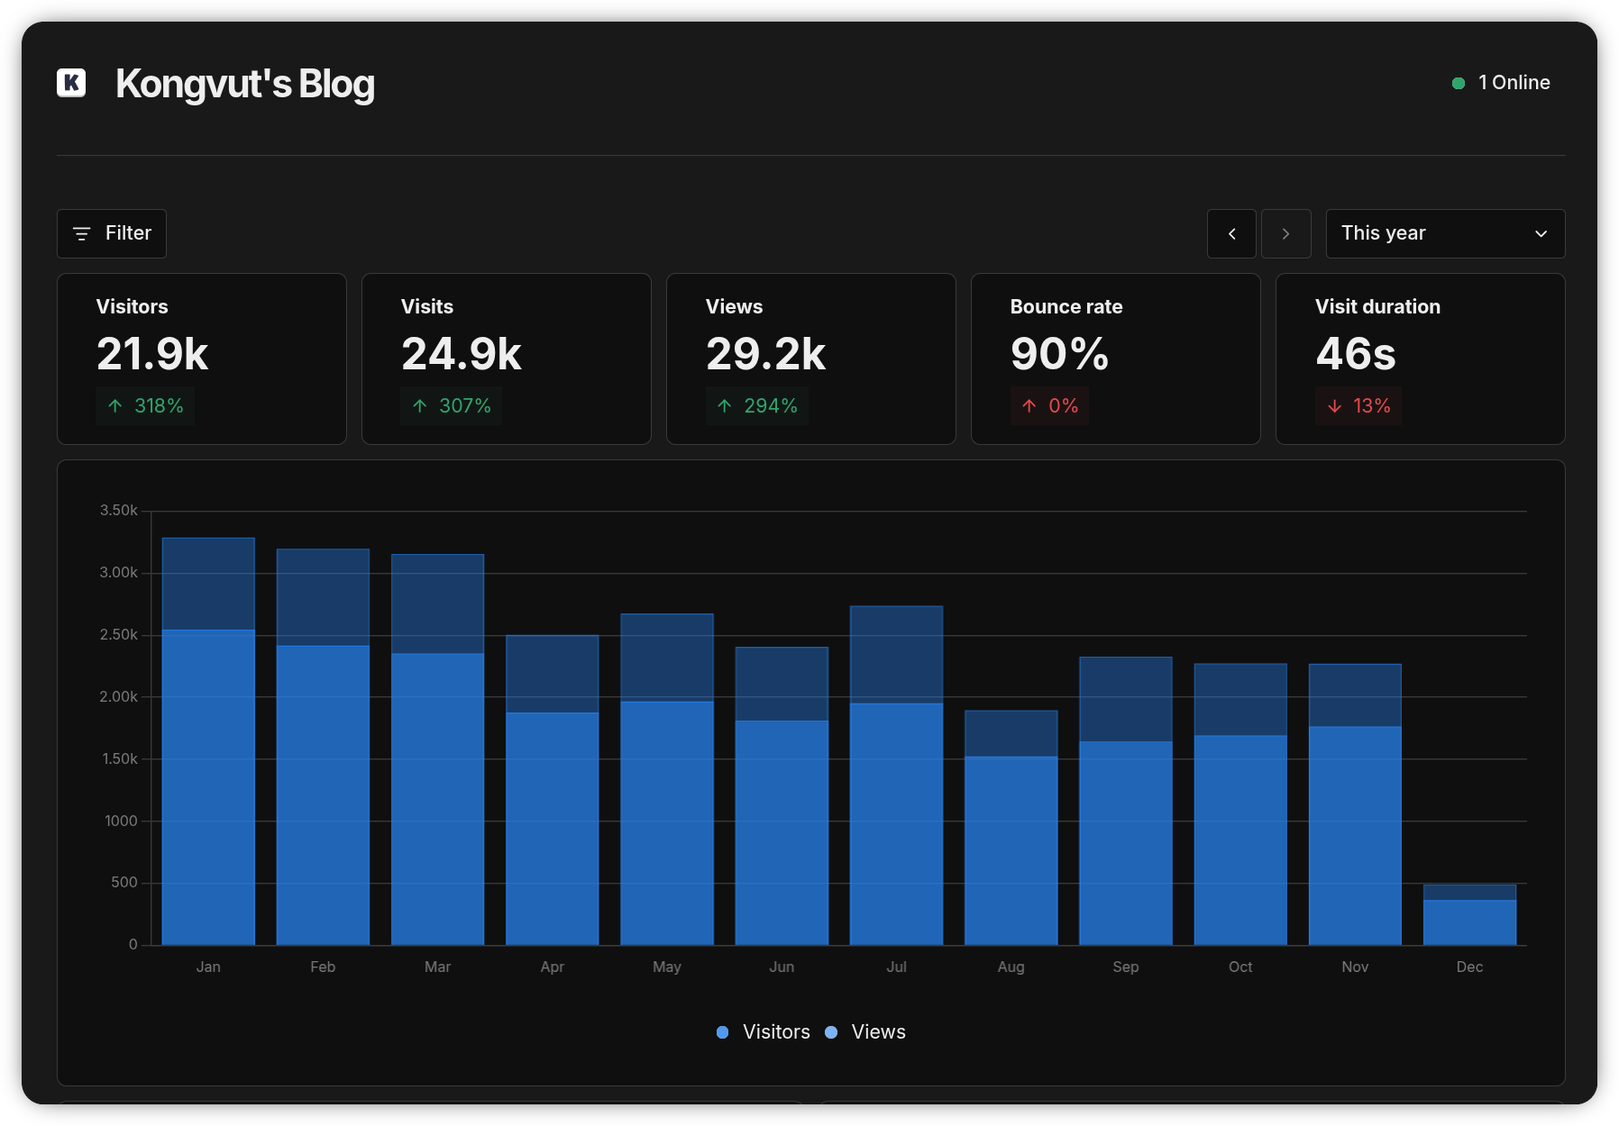The width and height of the screenshot is (1619, 1126).
Task: Click the Visits 307% increase badge
Action: click(x=451, y=406)
